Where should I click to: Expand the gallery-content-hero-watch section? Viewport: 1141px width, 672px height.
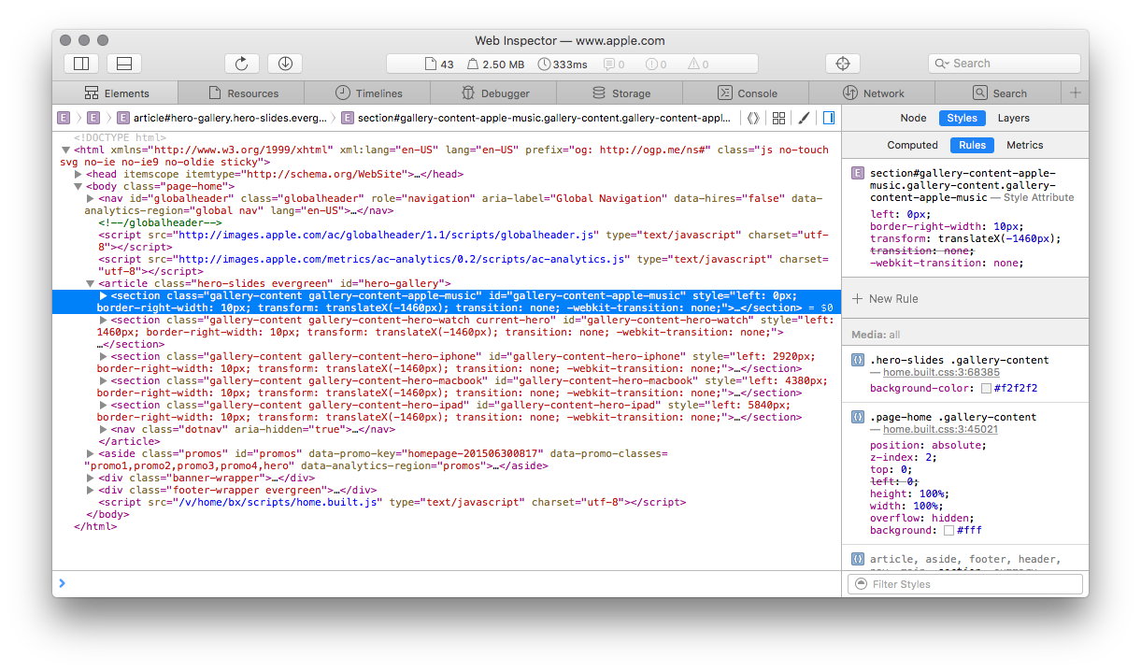[x=103, y=320]
